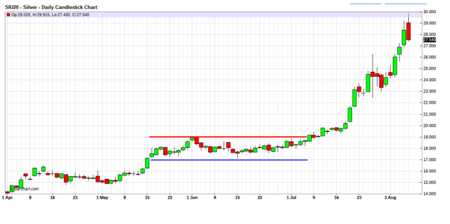The width and height of the screenshot is (450, 224).
Task: Click the 9 date label after 1 Jul
Action: 314,197
